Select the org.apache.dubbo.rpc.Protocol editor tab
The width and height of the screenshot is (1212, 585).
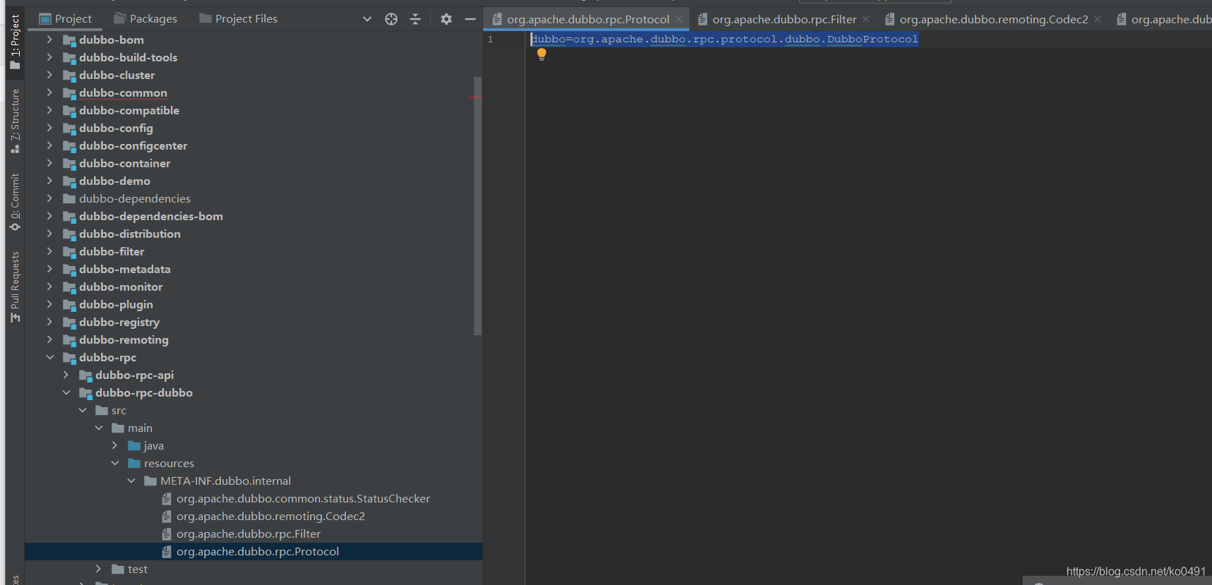pos(588,20)
